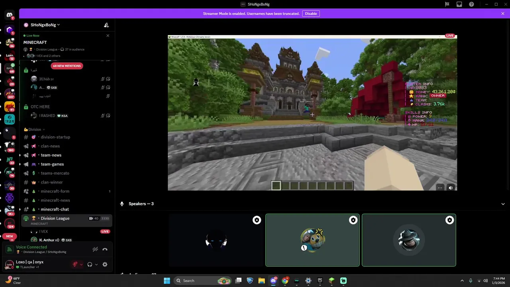Jump to NEW unread servers indicator
The width and height of the screenshot is (510, 287).
[10, 236]
